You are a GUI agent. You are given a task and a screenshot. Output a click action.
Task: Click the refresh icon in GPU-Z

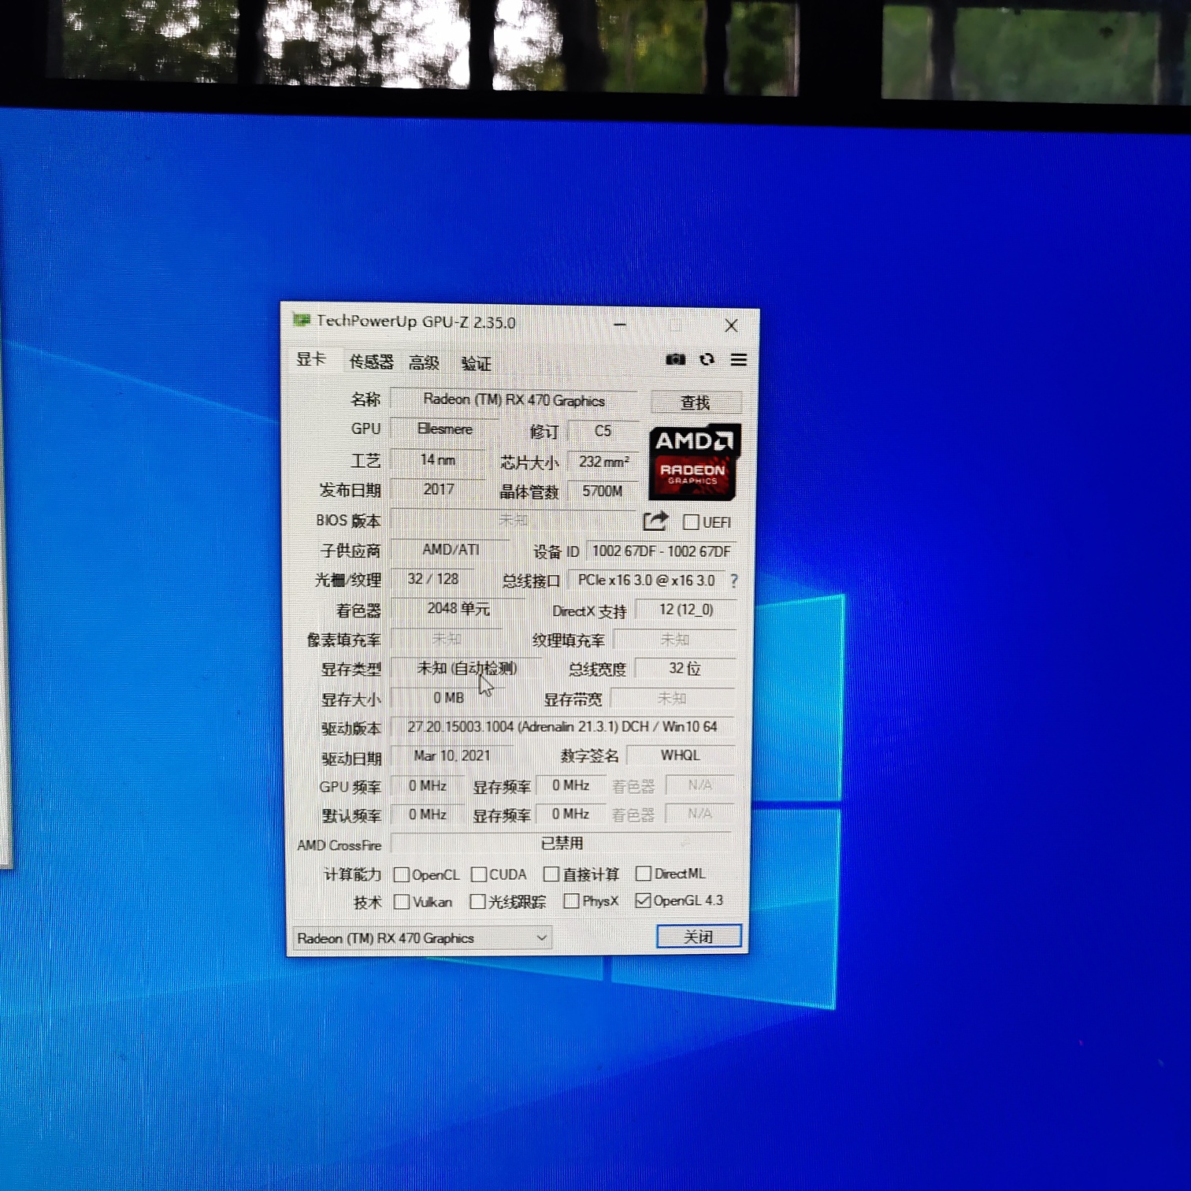pos(707,359)
